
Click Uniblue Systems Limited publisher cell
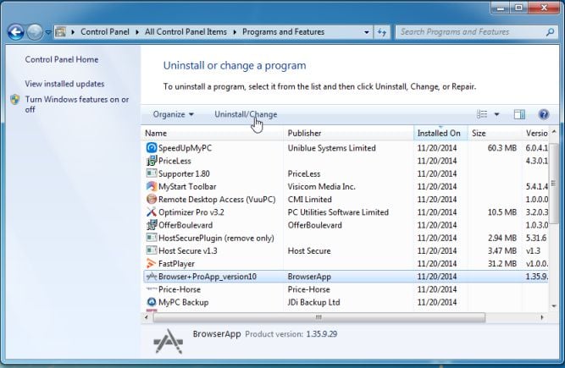331,148
